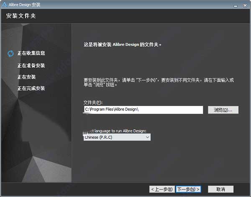Image resolution: width=251 pixels, height=197 pixels.
Task: Click the blue refresh icon beside 正在收集信息
Action: coord(10,54)
